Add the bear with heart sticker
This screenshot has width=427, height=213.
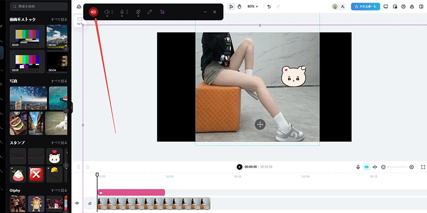tap(54, 156)
